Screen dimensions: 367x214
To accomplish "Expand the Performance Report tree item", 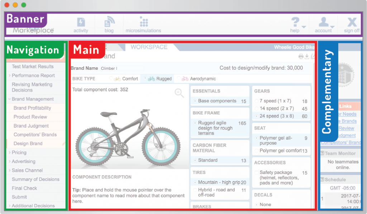I will 10,76.
